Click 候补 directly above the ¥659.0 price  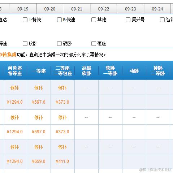coord(39,147)
